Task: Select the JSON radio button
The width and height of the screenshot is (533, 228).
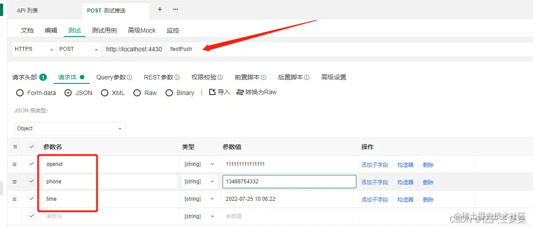Action: pyautogui.click(x=68, y=93)
